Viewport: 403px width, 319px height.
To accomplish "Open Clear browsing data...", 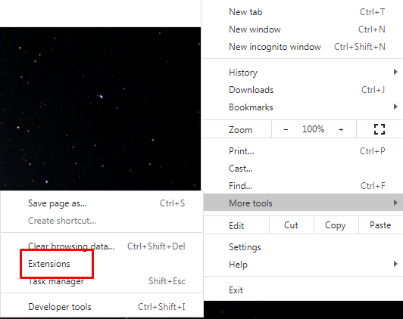I will click(102, 246).
